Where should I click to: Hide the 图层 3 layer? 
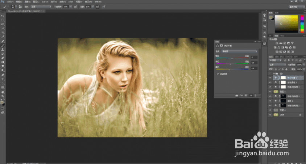270,110
